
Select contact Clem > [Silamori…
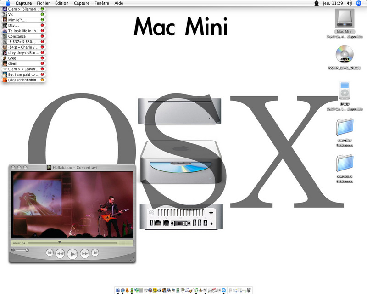pyautogui.click(x=23, y=9)
